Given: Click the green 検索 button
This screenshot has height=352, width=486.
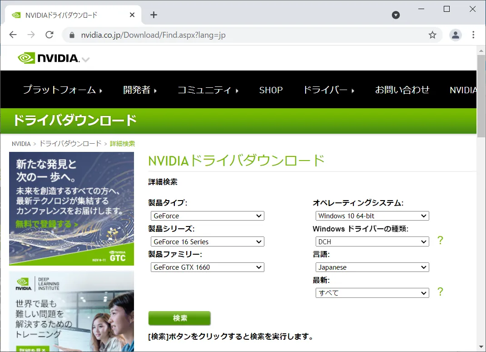Looking at the screenshot, I should point(179,318).
